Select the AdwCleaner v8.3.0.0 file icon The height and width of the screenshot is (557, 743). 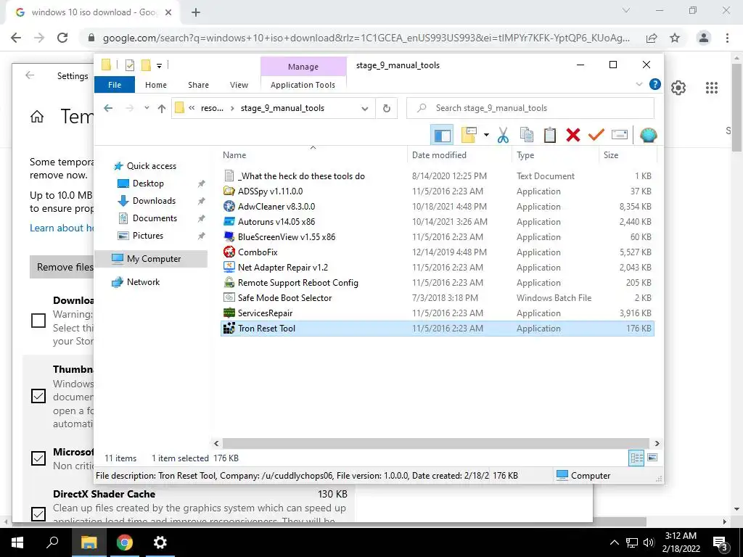pos(229,207)
